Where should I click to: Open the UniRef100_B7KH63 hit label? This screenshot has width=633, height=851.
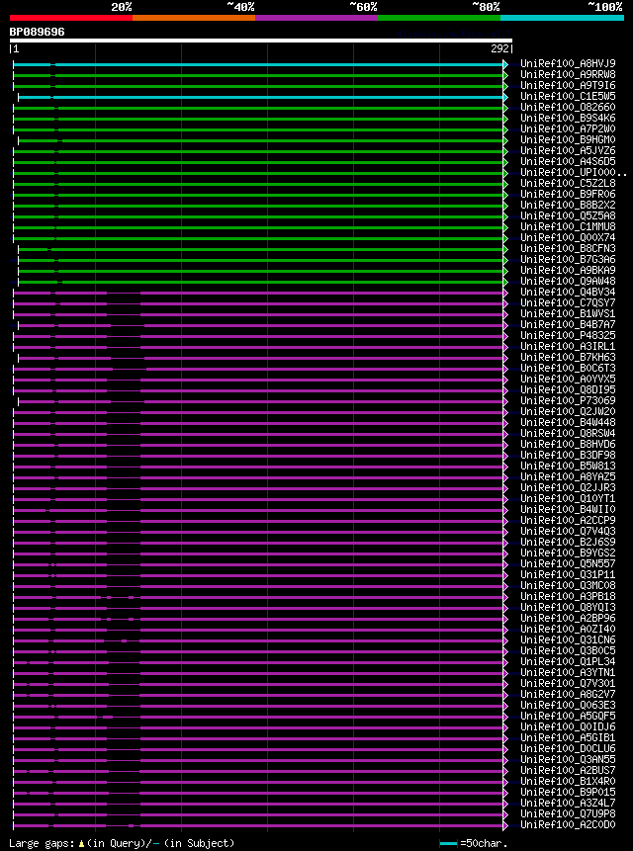(568, 357)
